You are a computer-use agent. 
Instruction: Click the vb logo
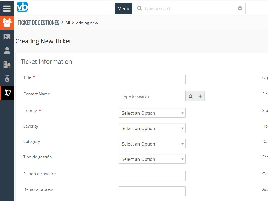pyautogui.click(x=22, y=7)
